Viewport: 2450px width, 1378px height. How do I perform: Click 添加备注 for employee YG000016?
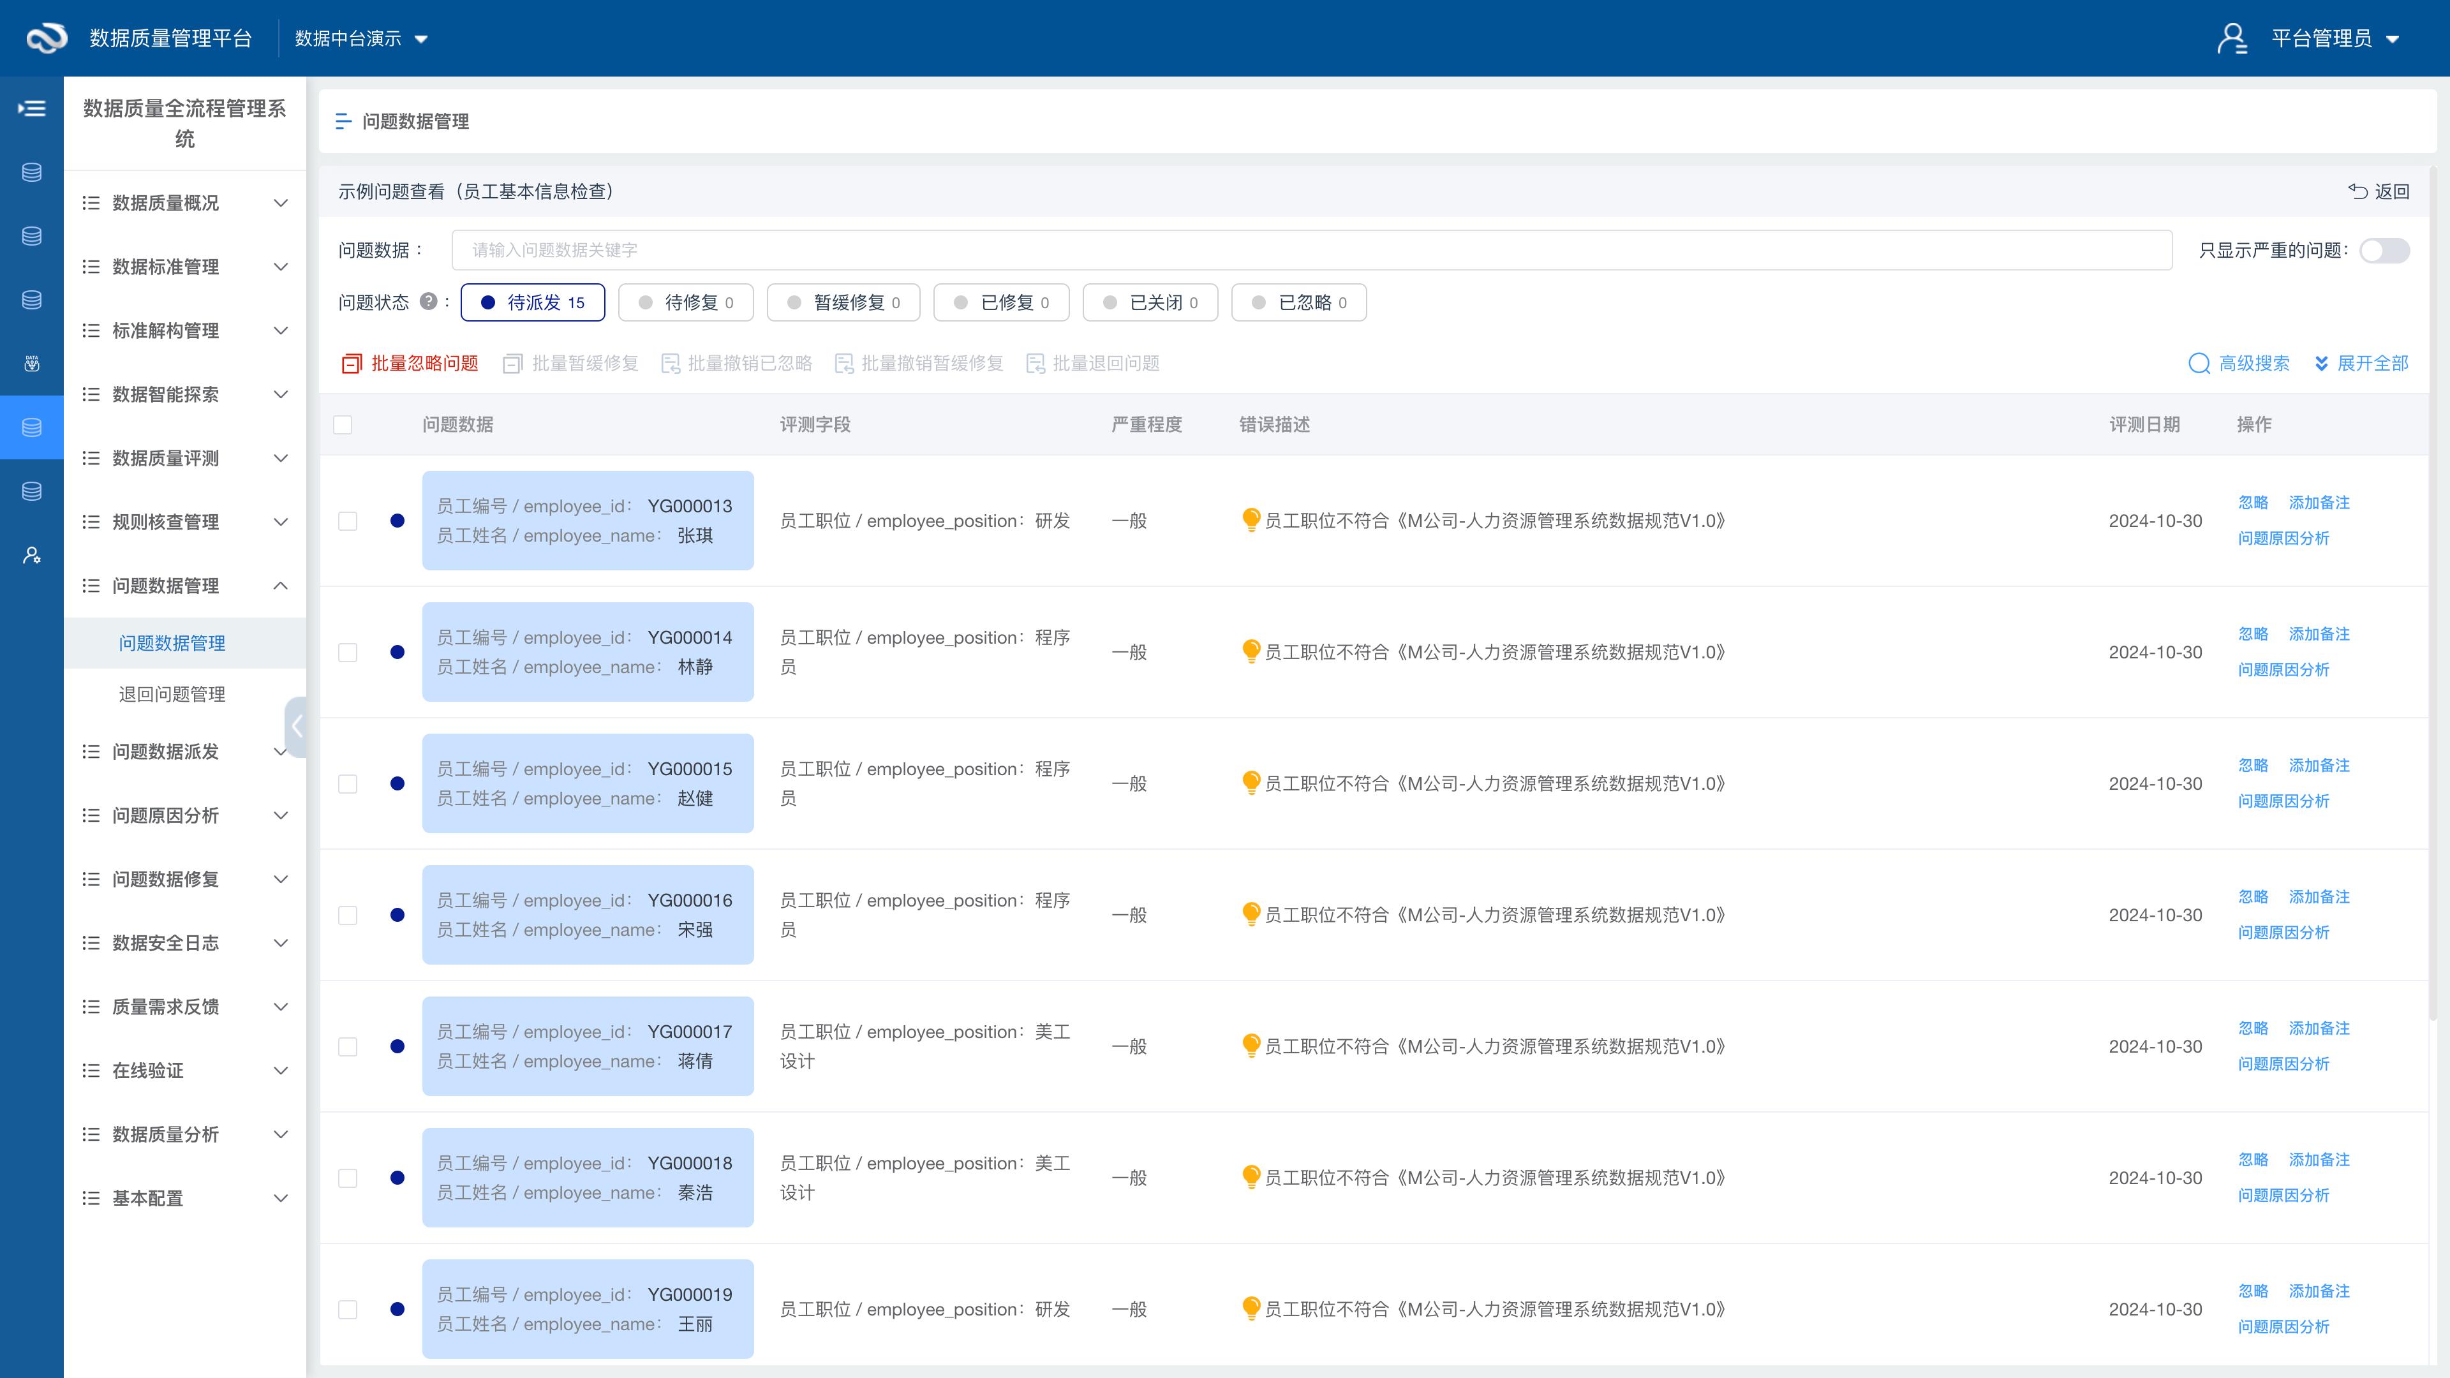2319,897
